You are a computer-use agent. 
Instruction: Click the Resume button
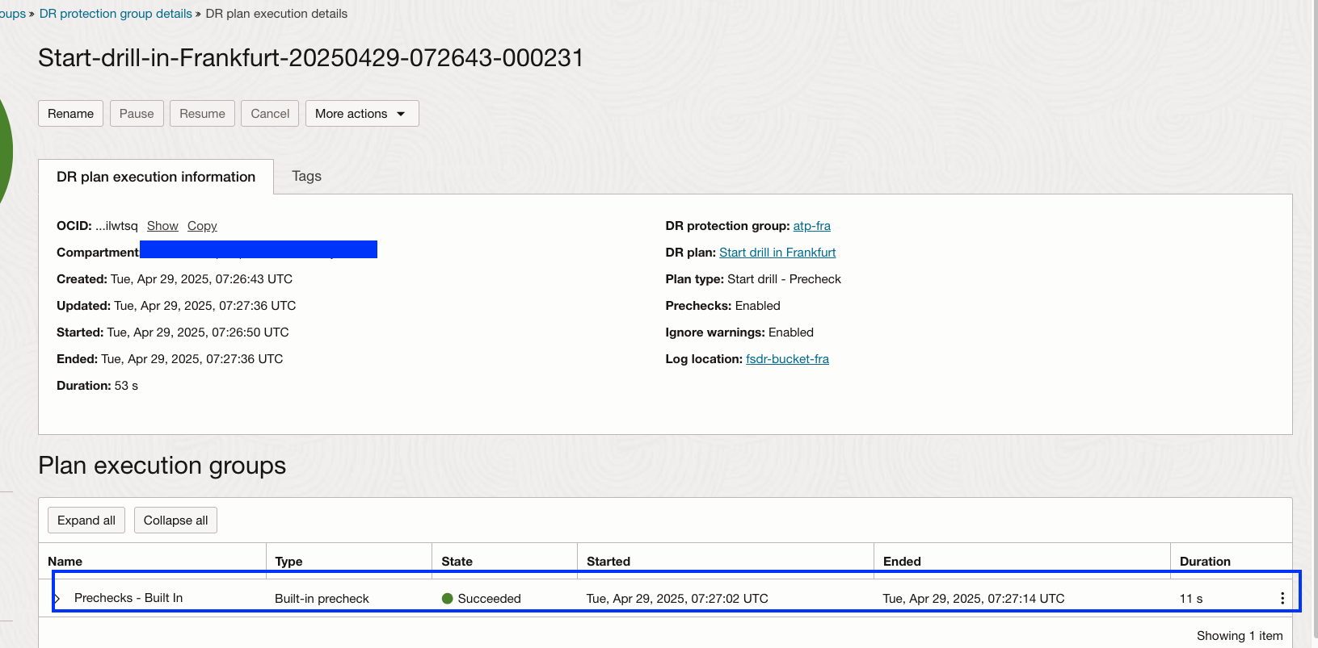pos(202,114)
